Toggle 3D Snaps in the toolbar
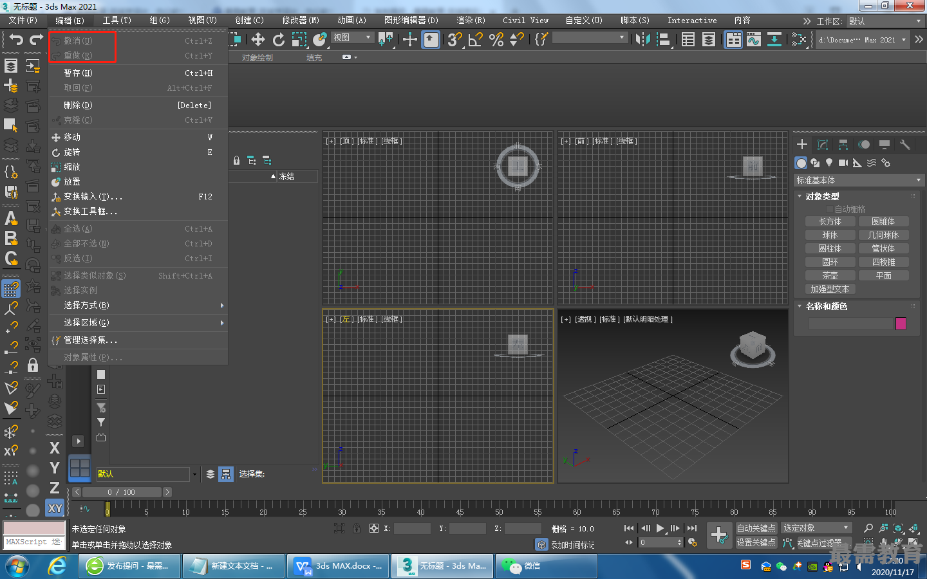The image size is (927, 579). coord(455,40)
